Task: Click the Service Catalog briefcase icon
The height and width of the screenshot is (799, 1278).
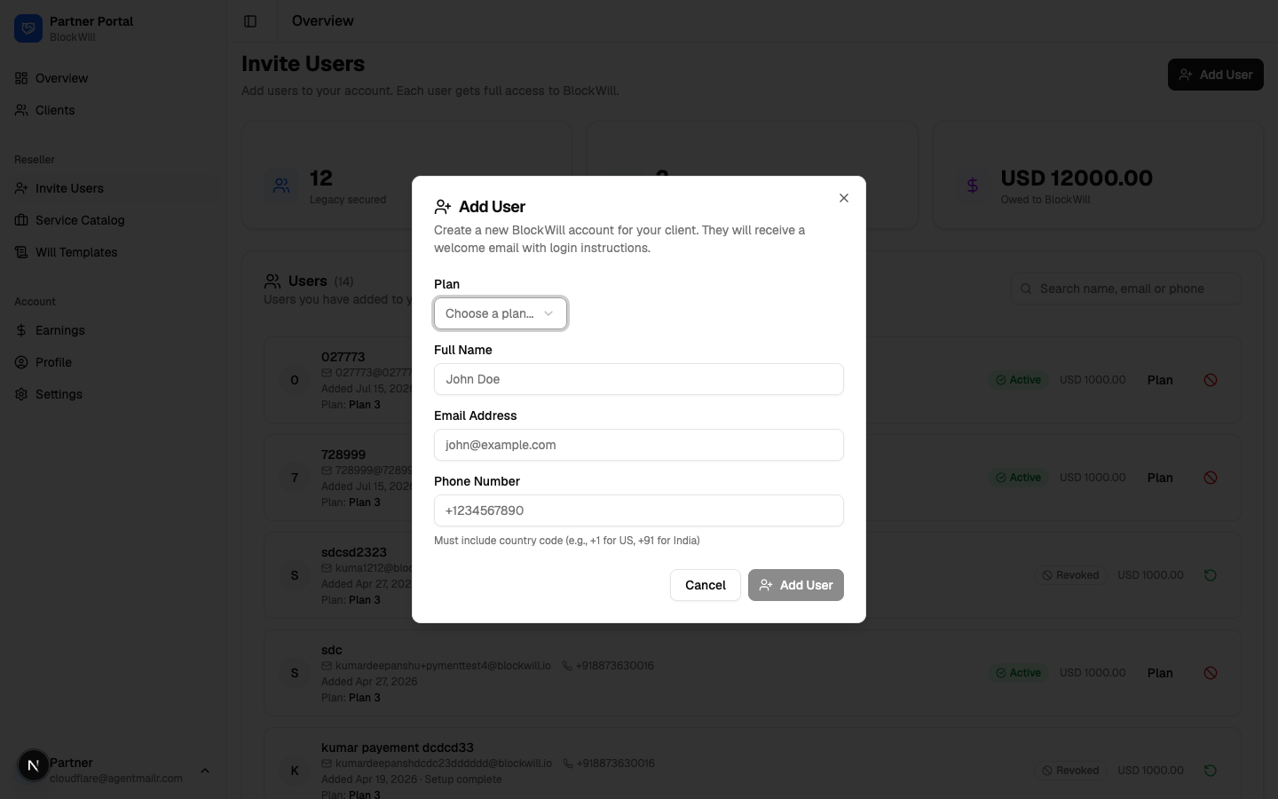Action: pos(21,220)
